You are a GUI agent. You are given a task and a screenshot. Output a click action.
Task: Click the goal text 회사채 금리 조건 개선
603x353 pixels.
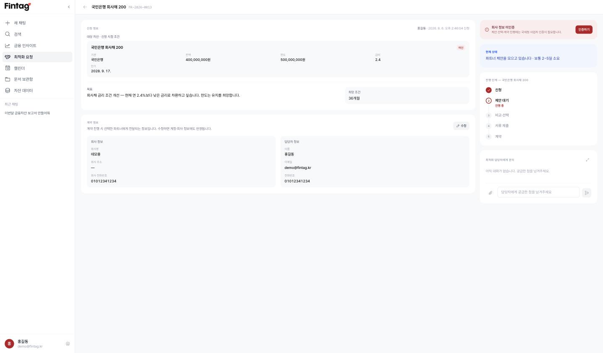click(x=102, y=95)
